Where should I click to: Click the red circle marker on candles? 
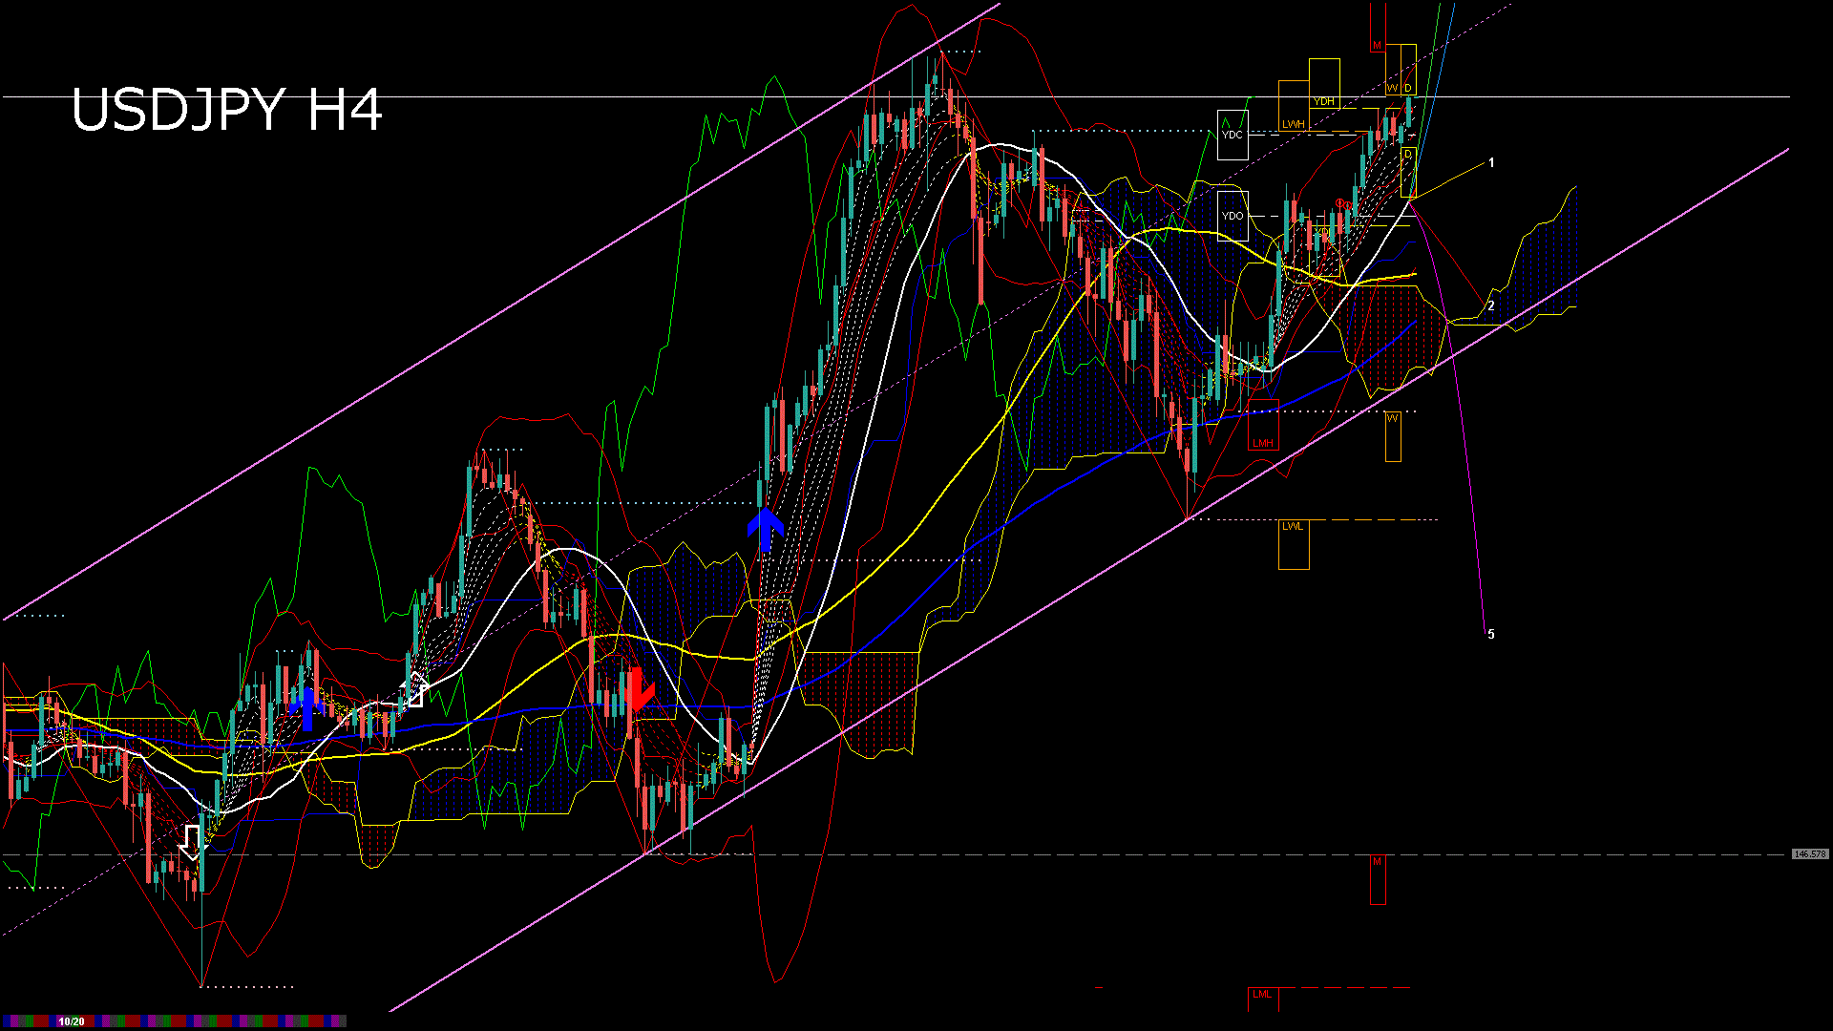[x=1340, y=202]
